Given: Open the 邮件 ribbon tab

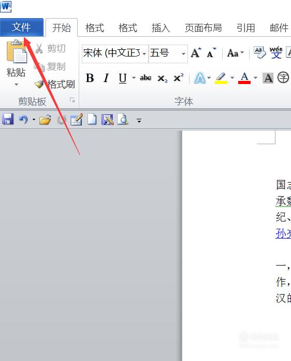Looking at the screenshot, I should point(279,28).
